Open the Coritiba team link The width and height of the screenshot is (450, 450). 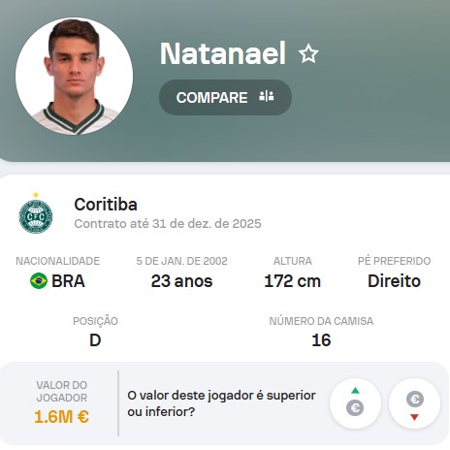tap(106, 205)
